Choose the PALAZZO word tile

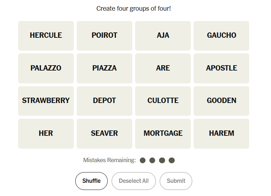pyautogui.click(x=46, y=68)
